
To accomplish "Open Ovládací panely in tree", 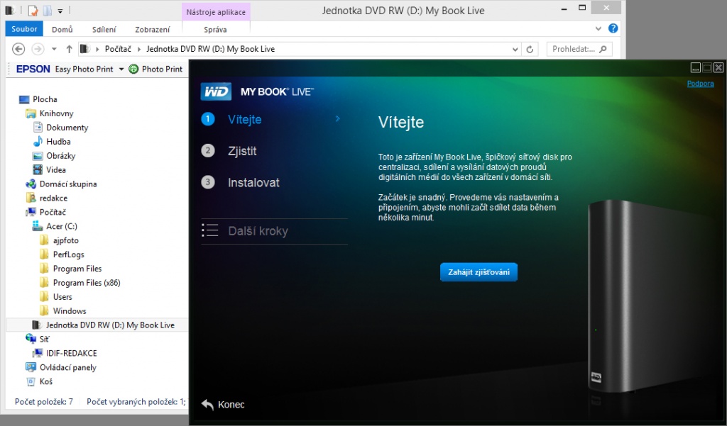I will [67, 368].
